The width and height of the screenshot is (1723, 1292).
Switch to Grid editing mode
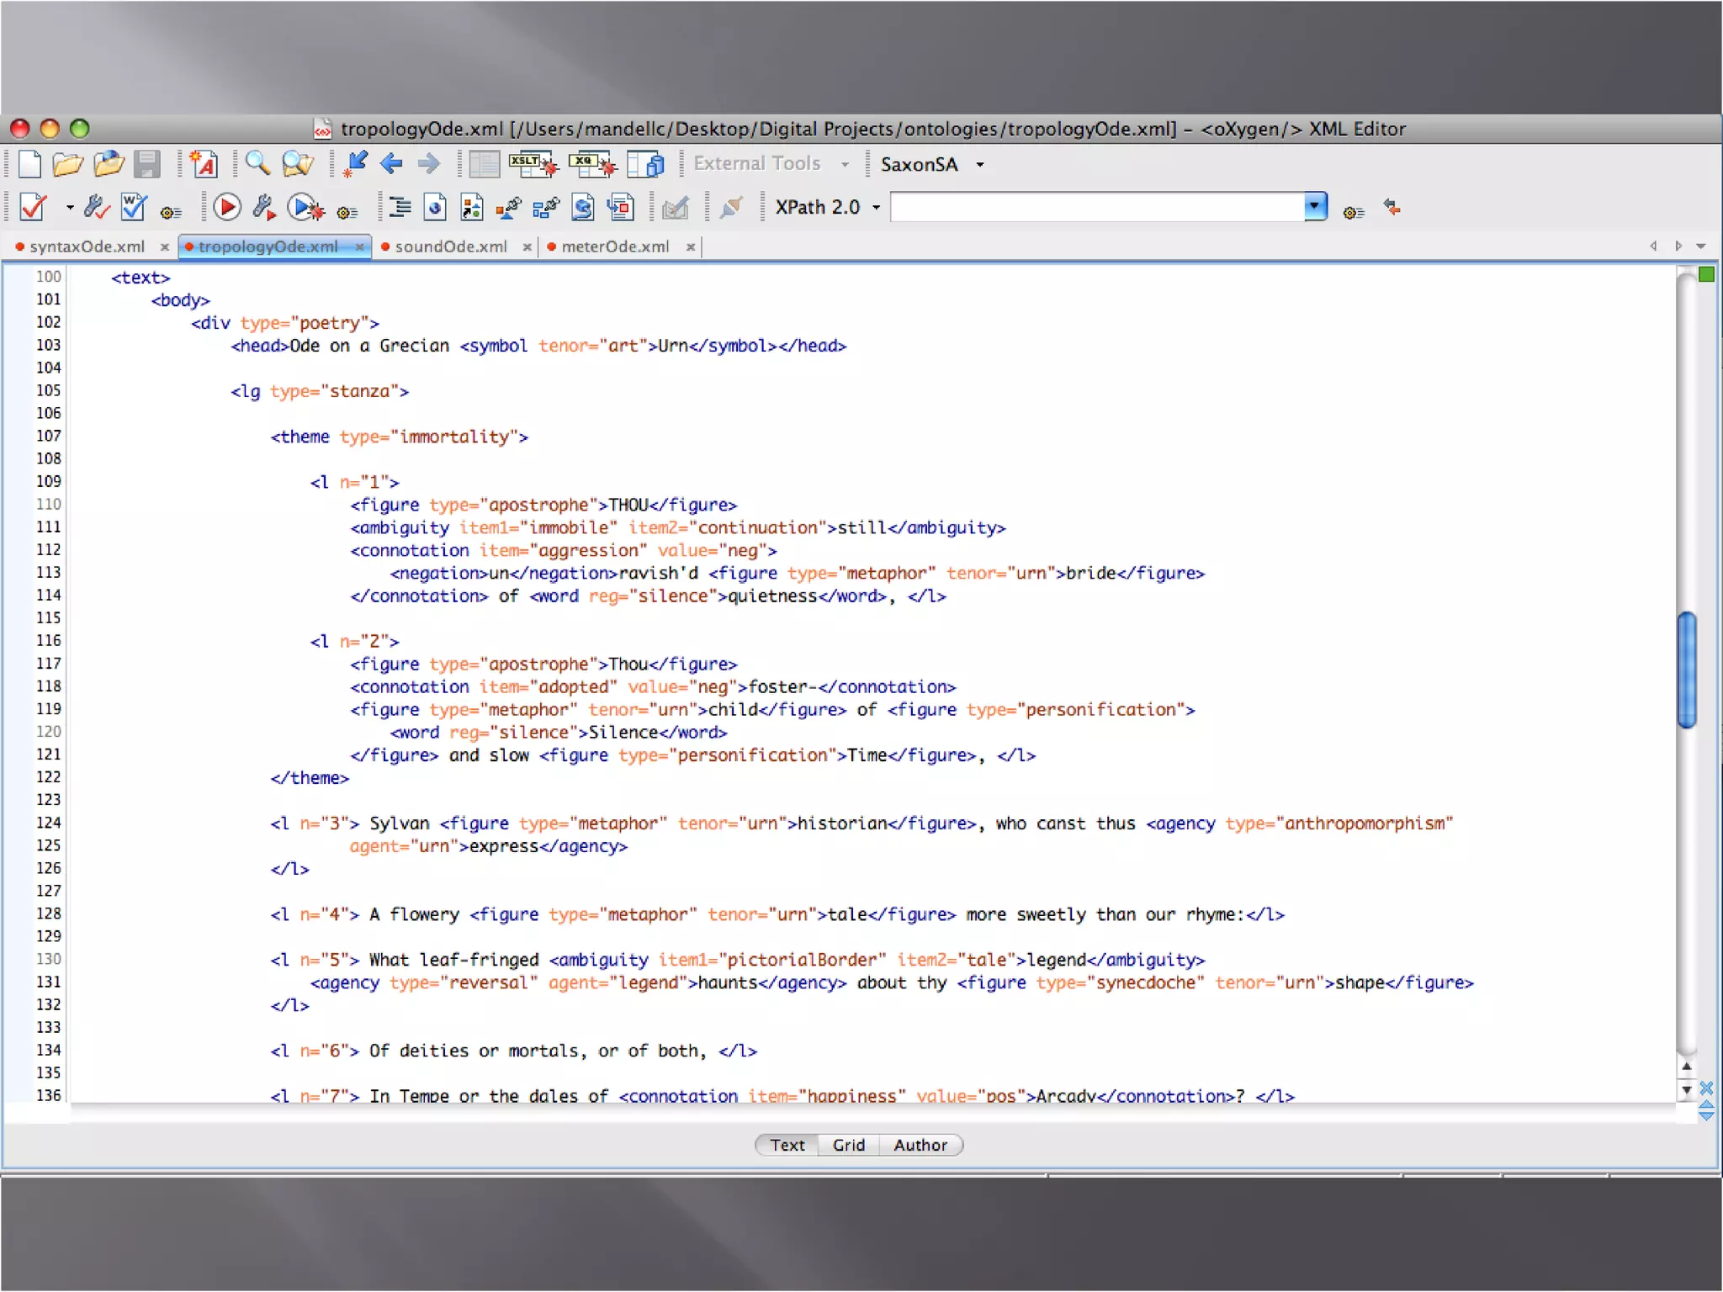coord(848,1145)
